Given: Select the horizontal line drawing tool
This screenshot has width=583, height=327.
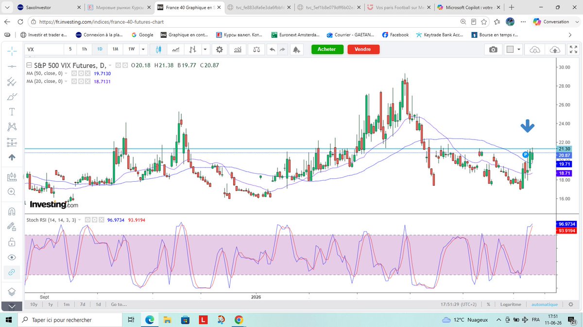Looking at the screenshot, I should pyautogui.click(x=12, y=65).
